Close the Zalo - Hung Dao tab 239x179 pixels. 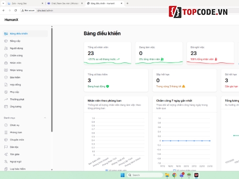43,3
